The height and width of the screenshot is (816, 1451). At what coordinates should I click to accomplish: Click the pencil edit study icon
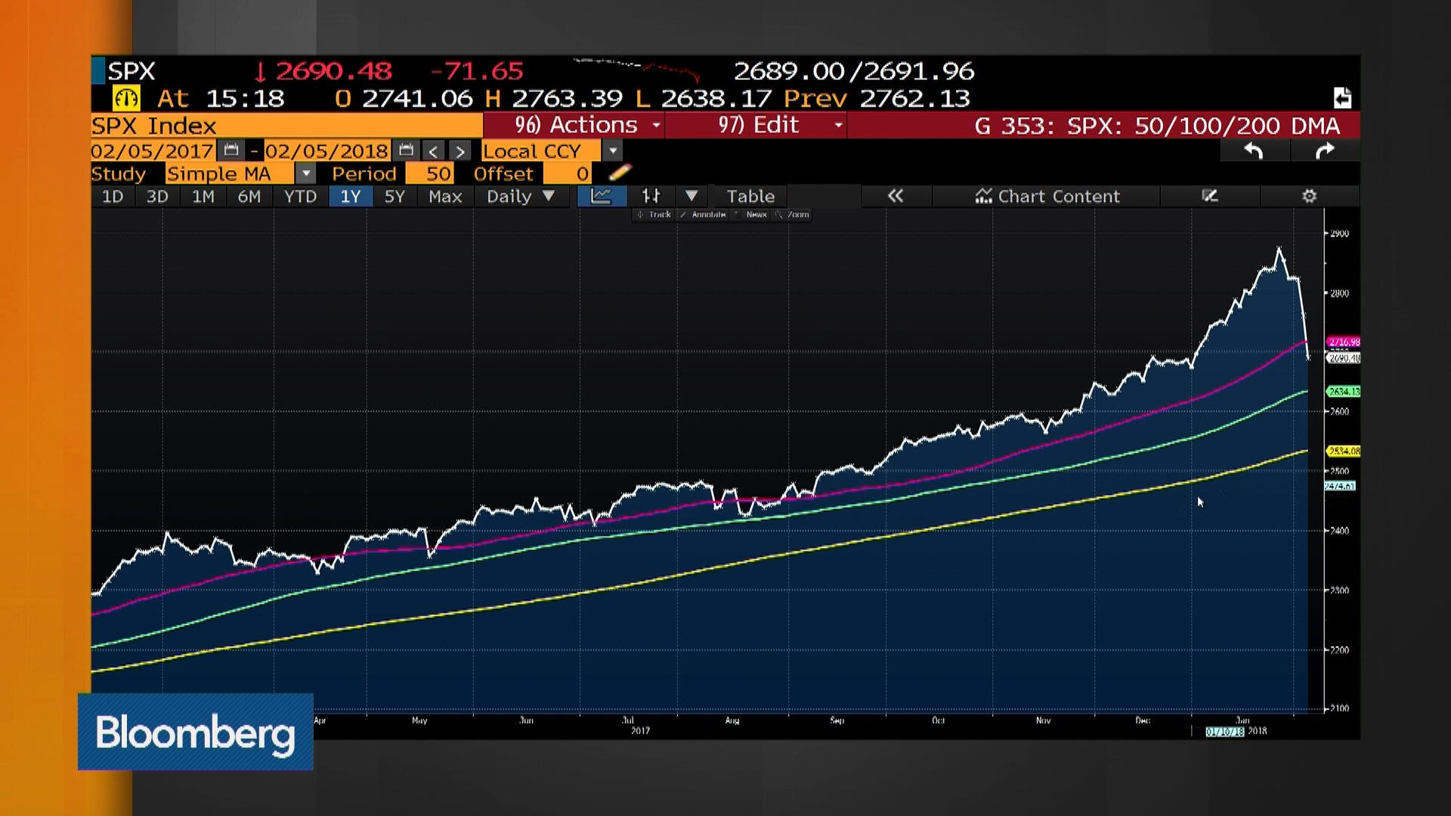(619, 173)
